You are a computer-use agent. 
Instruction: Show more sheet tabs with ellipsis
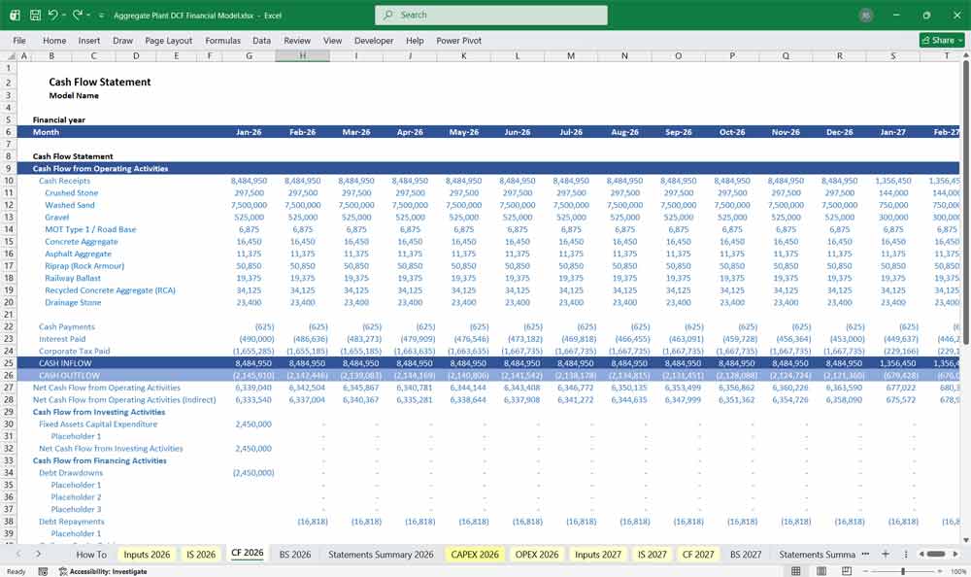pyautogui.click(x=865, y=554)
